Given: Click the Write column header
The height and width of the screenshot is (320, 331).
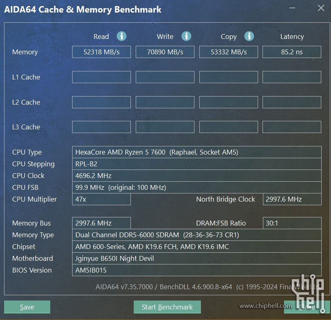Looking at the screenshot, I should (165, 37).
